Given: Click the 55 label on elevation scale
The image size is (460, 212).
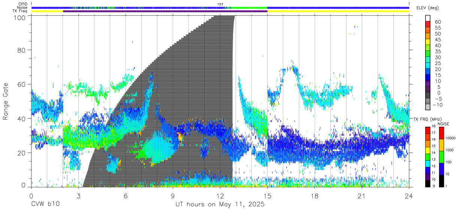Looking at the screenshot, I should click(x=437, y=28).
